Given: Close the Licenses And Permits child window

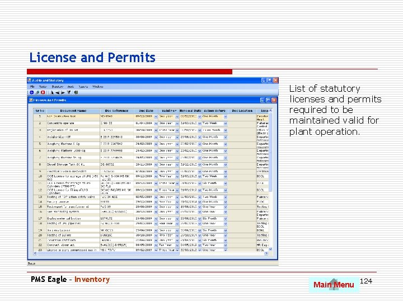Looking at the screenshot, I should tap(274, 100).
